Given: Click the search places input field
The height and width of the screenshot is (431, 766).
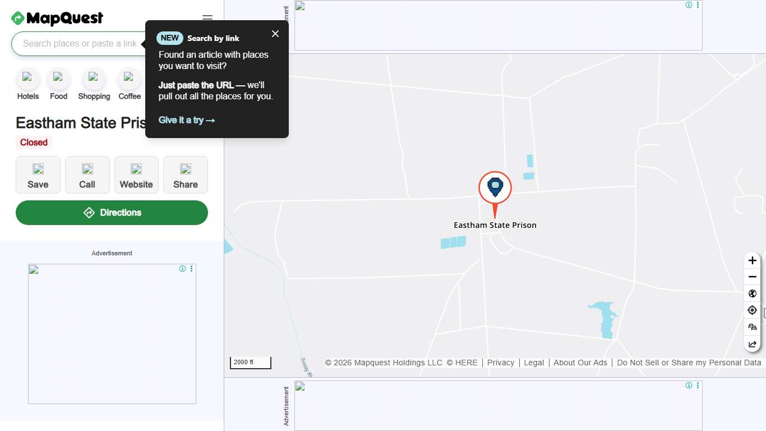Looking at the screenshot, I should [79, 43].
